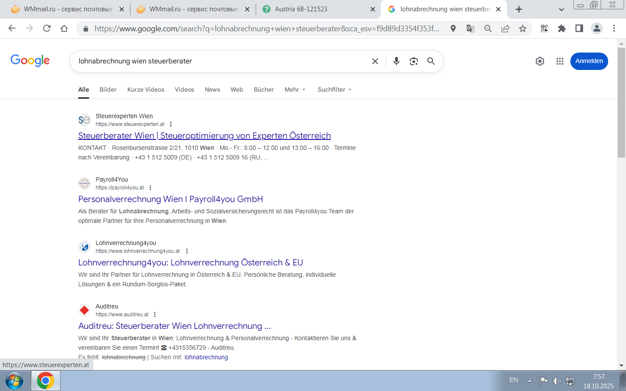626x391 pixels.
Task: Open the tab search chevron
Action: coord(561,9)
